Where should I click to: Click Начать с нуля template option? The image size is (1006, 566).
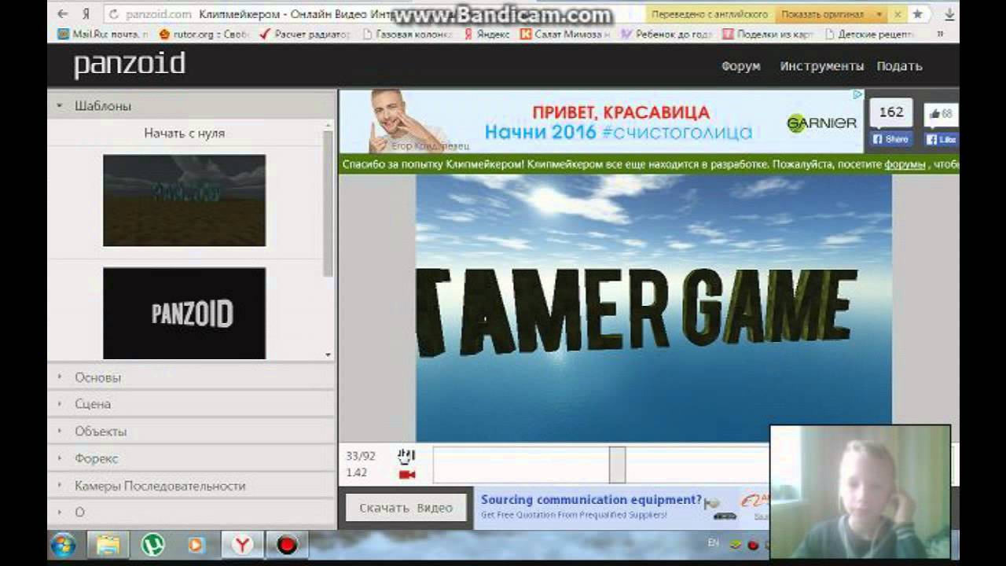click(x=184, y=134)
